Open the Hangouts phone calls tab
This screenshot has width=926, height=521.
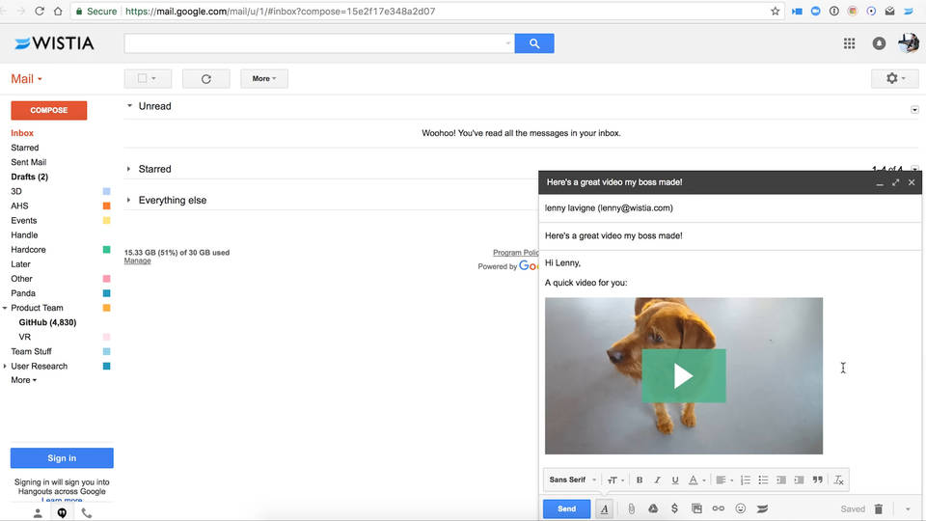pos(86,513)
